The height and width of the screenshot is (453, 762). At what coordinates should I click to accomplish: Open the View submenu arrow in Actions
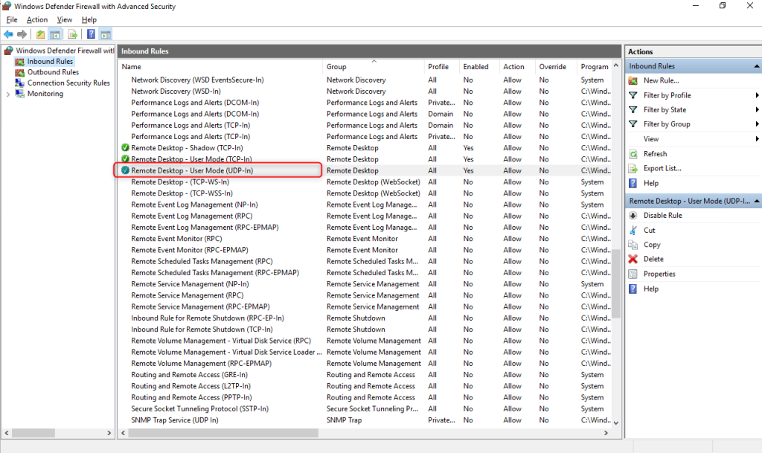(x=757, y=139)
